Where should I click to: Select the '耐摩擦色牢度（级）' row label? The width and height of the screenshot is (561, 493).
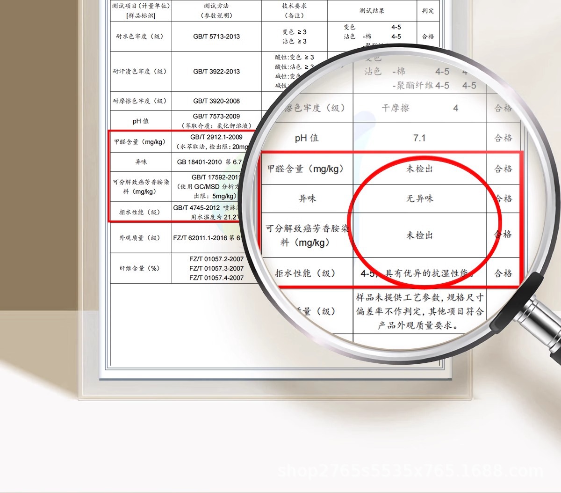tap(140, 101)
